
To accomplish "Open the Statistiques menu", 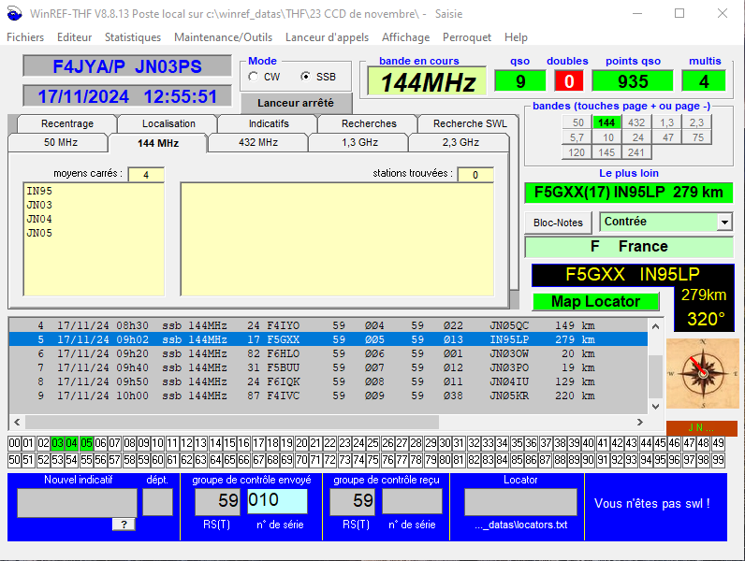I will (132, 37).
